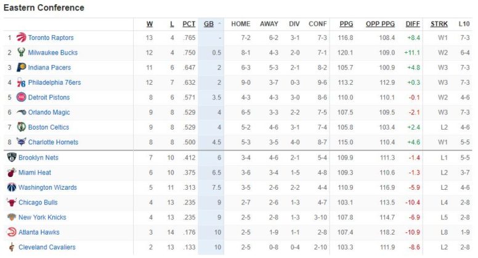Open the Cleveland Cavaliers team link
This screenshot has height=258, width=478.
tap(47, 247)
